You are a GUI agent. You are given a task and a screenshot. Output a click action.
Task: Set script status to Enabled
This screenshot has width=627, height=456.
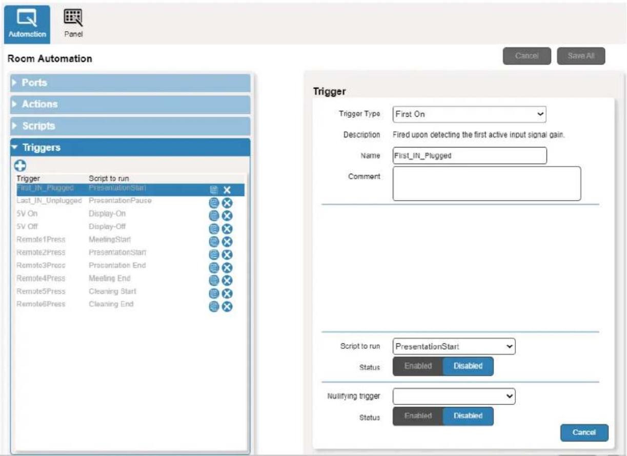[418, 366]
